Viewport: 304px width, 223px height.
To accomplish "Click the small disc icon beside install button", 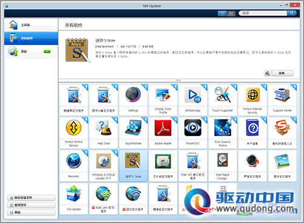I will point(268,73).
